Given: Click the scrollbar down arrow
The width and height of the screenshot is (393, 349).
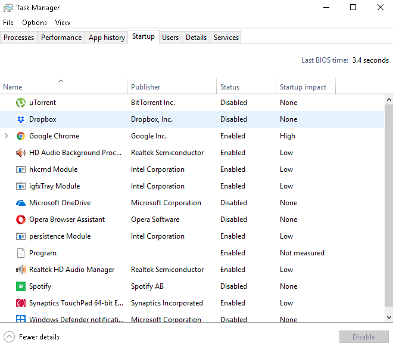Looking at the screenshot, I should (389, 317).
